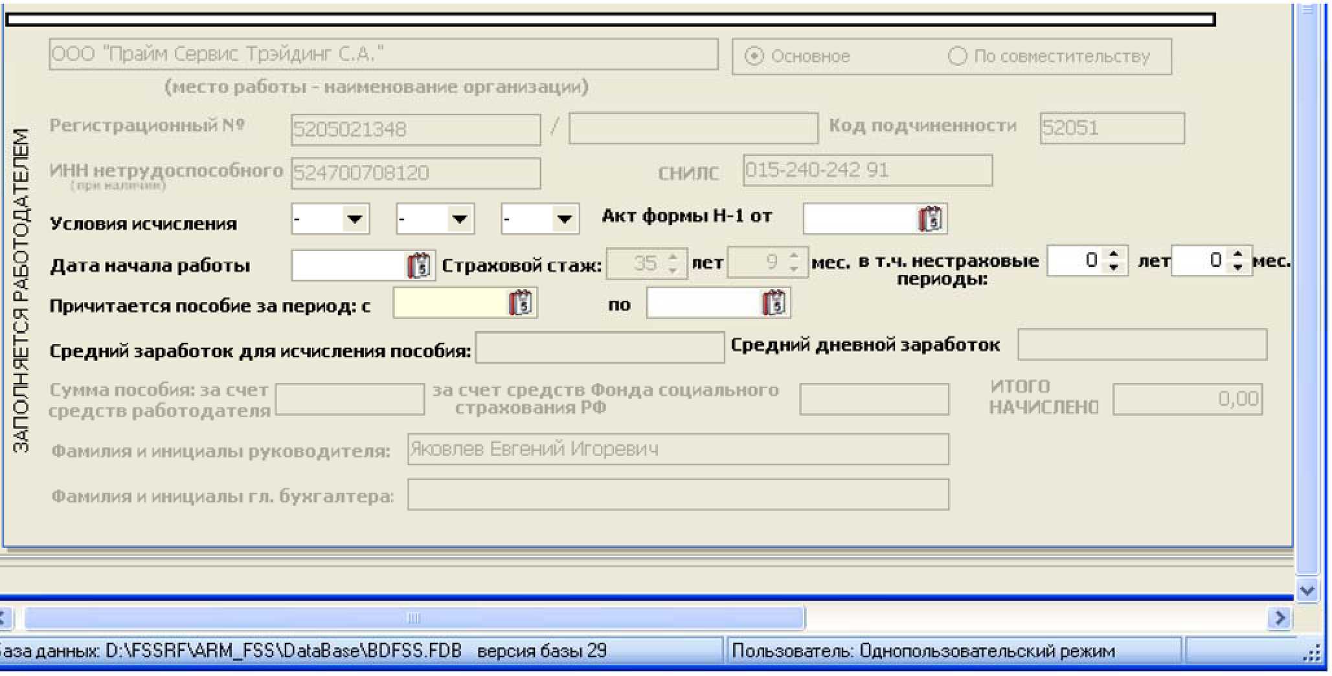Click the Средний заработок для исчисления пособия field
Viewport: 1332px width, 676px height.
tap(600, 348)
